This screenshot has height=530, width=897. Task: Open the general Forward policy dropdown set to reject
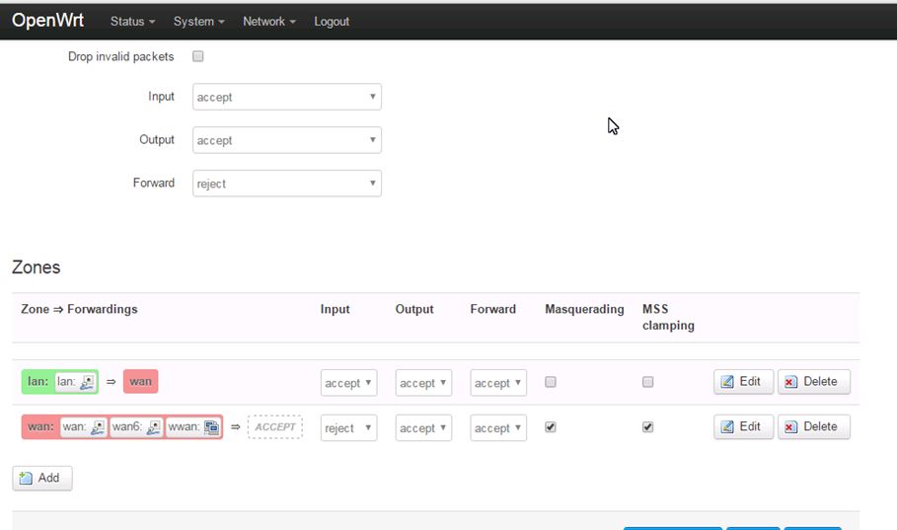point(286,184)
